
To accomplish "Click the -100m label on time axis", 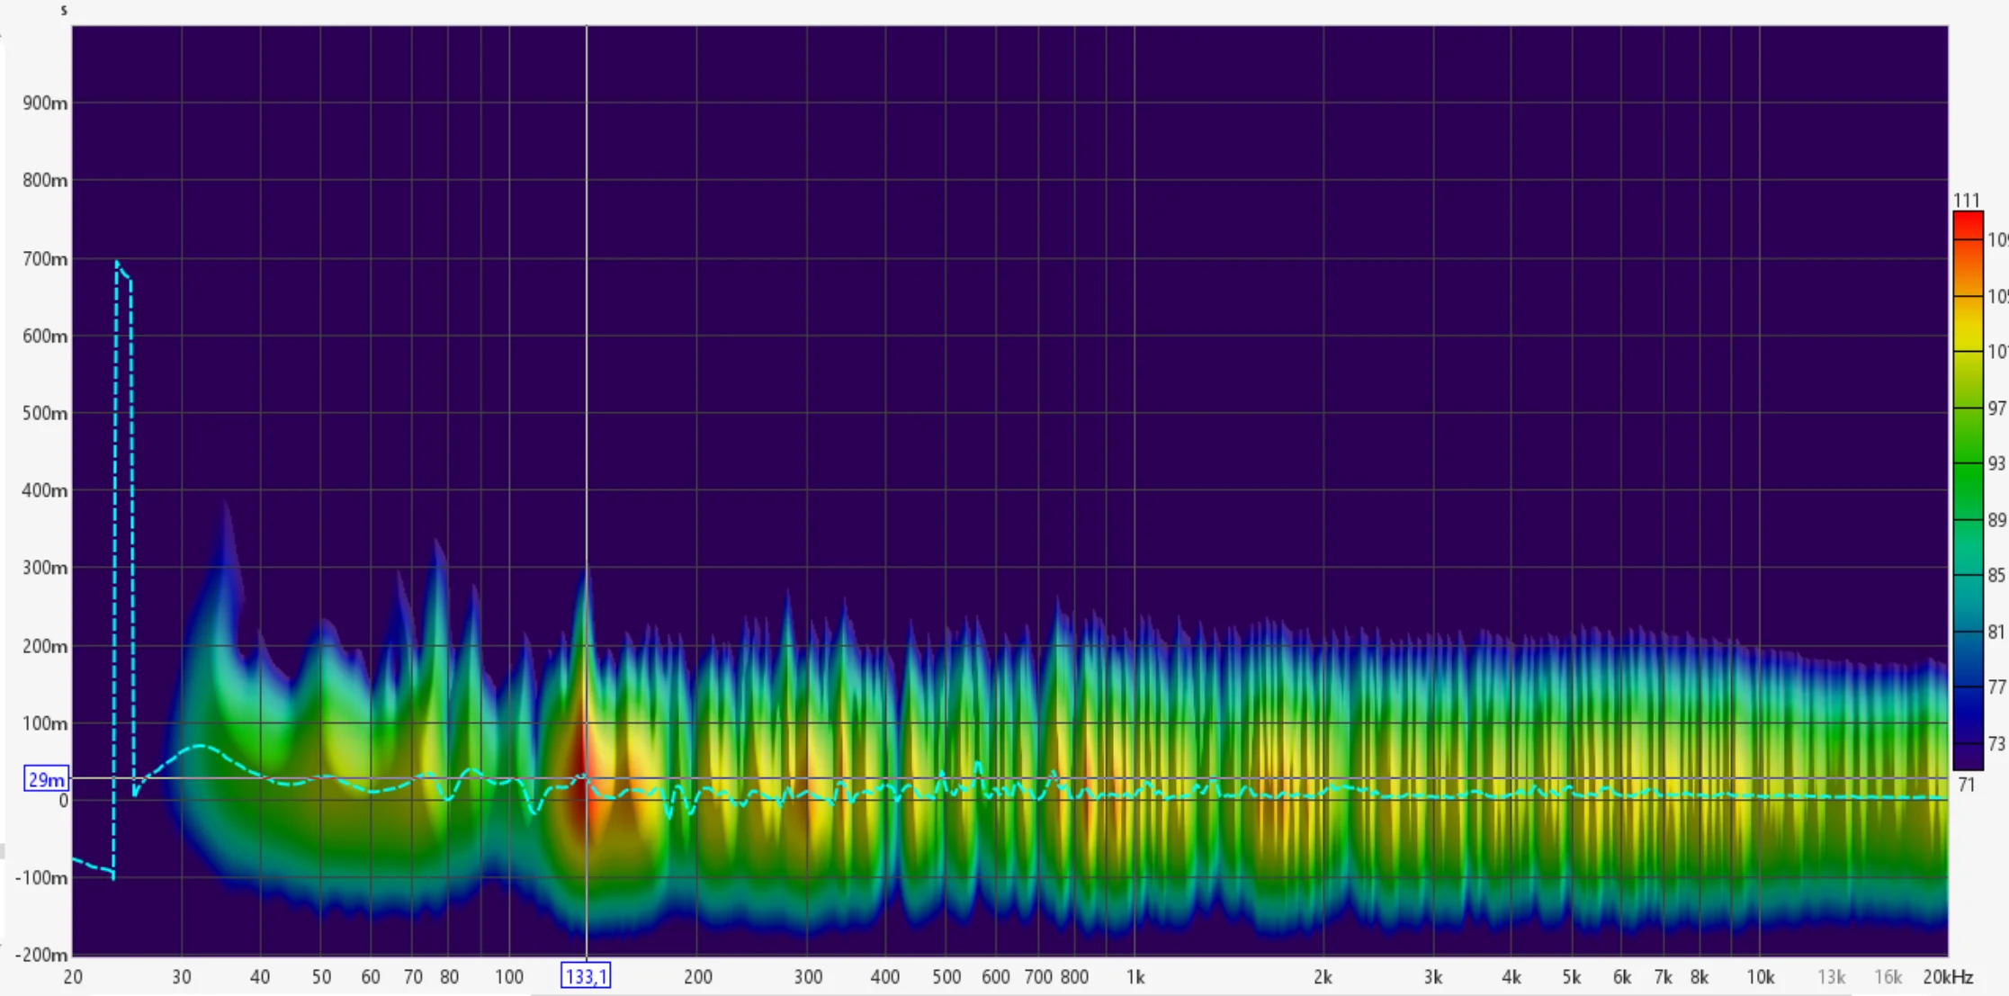I will tap(41, 878).
